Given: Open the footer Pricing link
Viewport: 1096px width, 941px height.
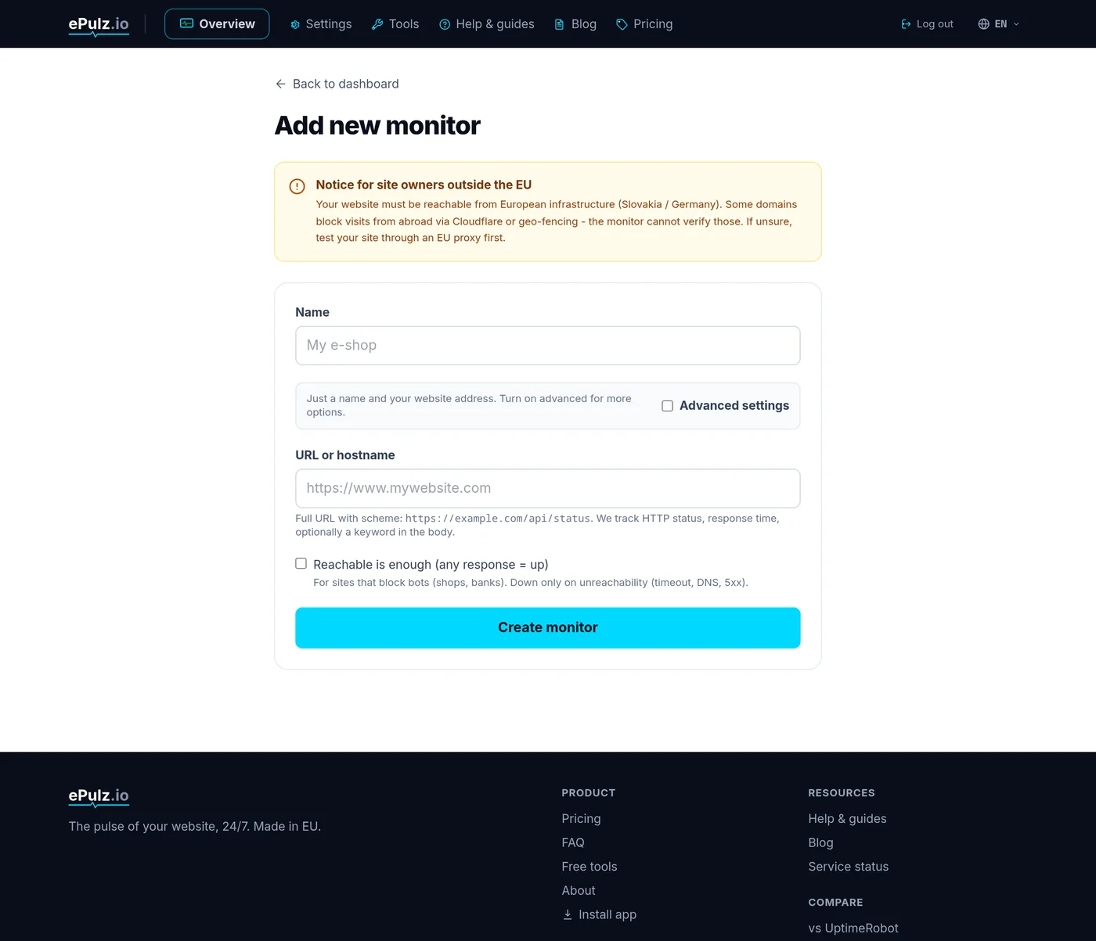Looking at the screenshot, I should click(x=581, y=818).
